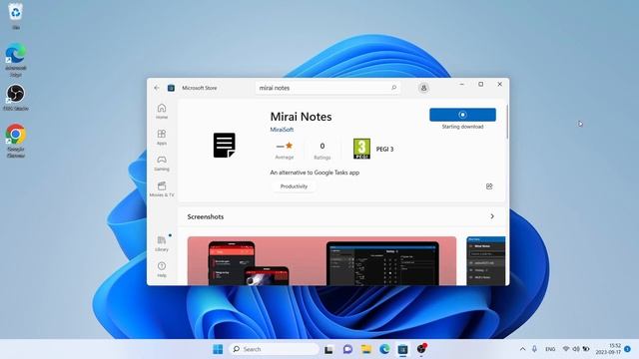Click the taskbar Search box

click(274, 349)
